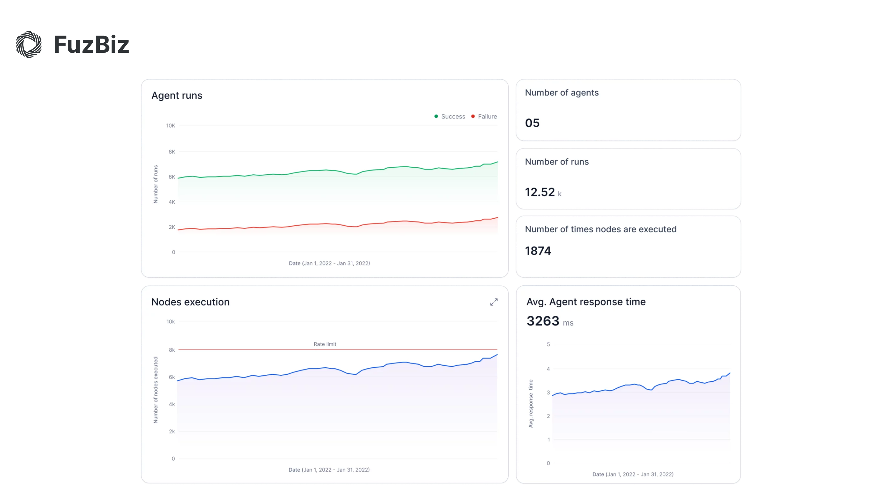Toggle the Success legend green dot

point(436,117)
